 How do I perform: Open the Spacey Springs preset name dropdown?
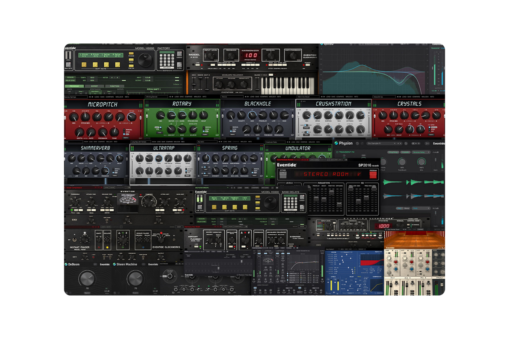coord(75,96)
